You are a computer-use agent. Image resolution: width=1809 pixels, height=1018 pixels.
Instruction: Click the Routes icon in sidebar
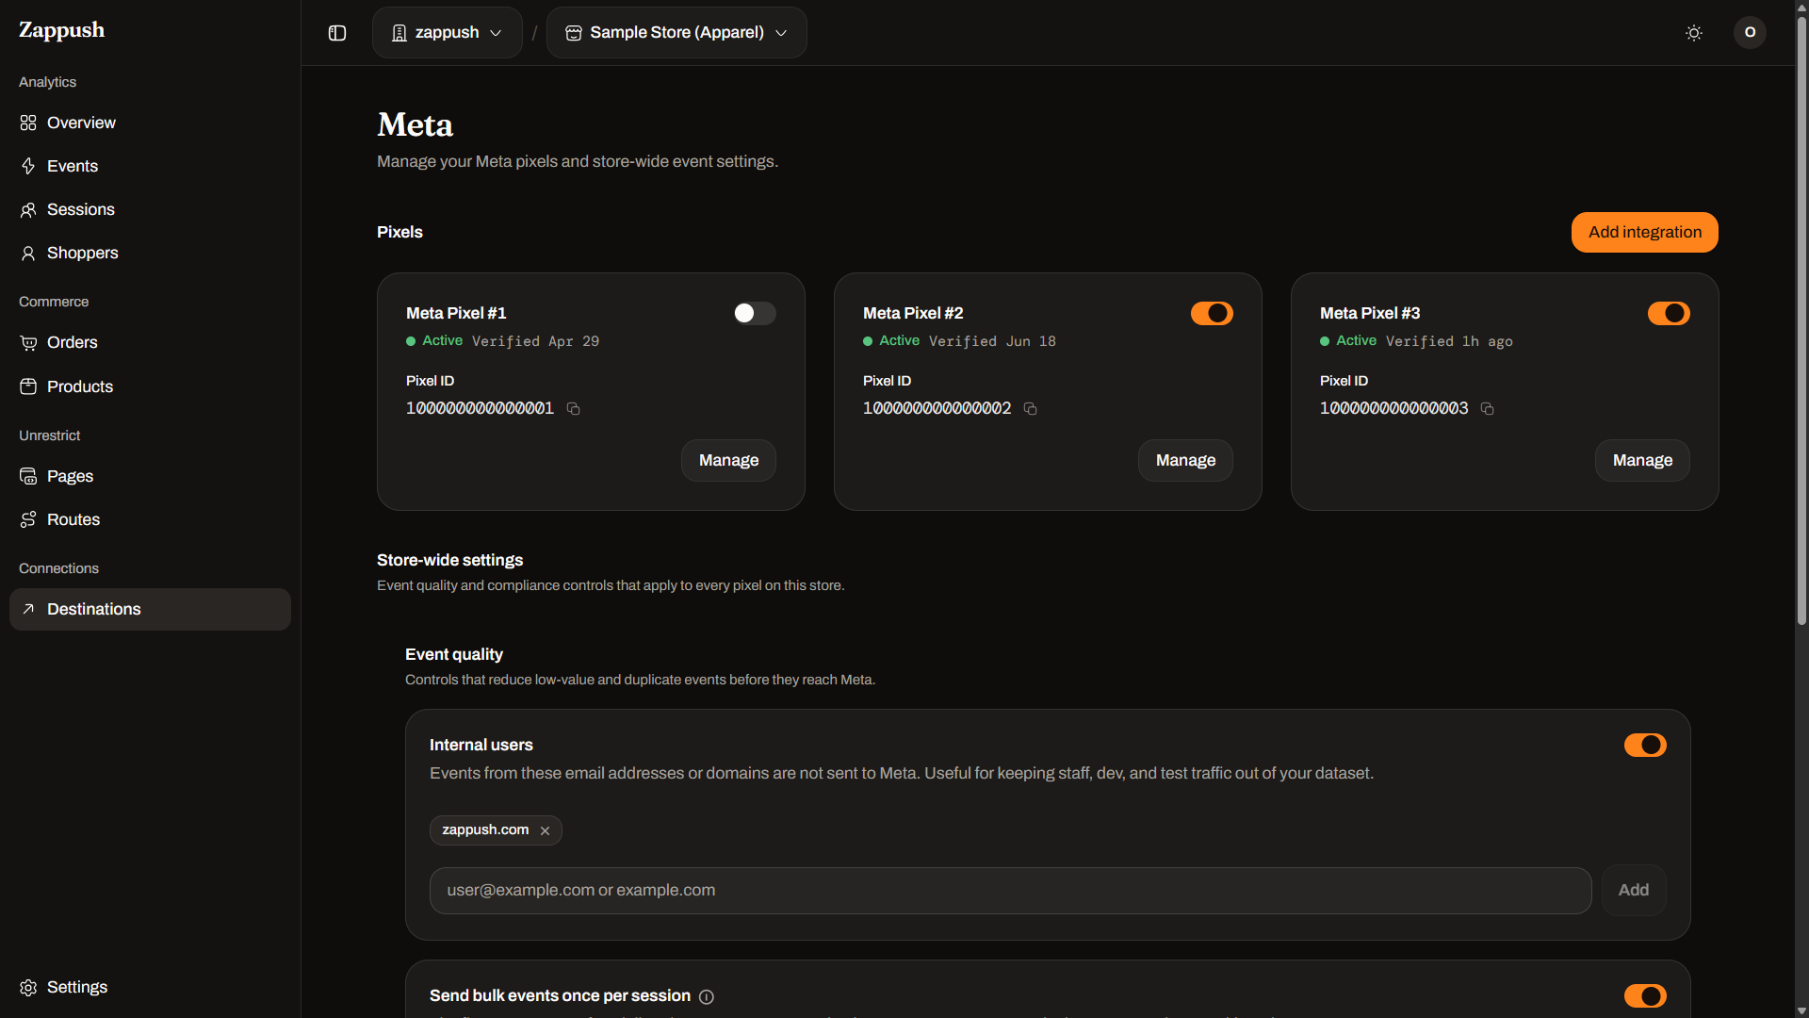pyautogui.click(x=28, y=520)
